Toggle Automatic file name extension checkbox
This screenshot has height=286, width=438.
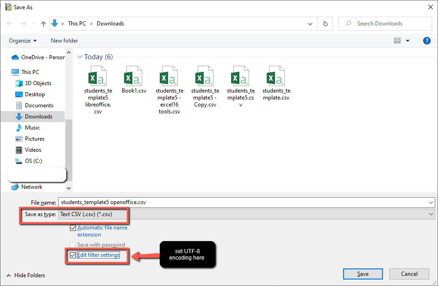click(x=73, y=228)
